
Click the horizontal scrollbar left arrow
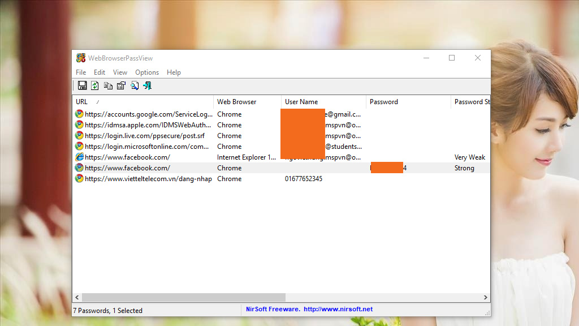(x=77, y=297)
